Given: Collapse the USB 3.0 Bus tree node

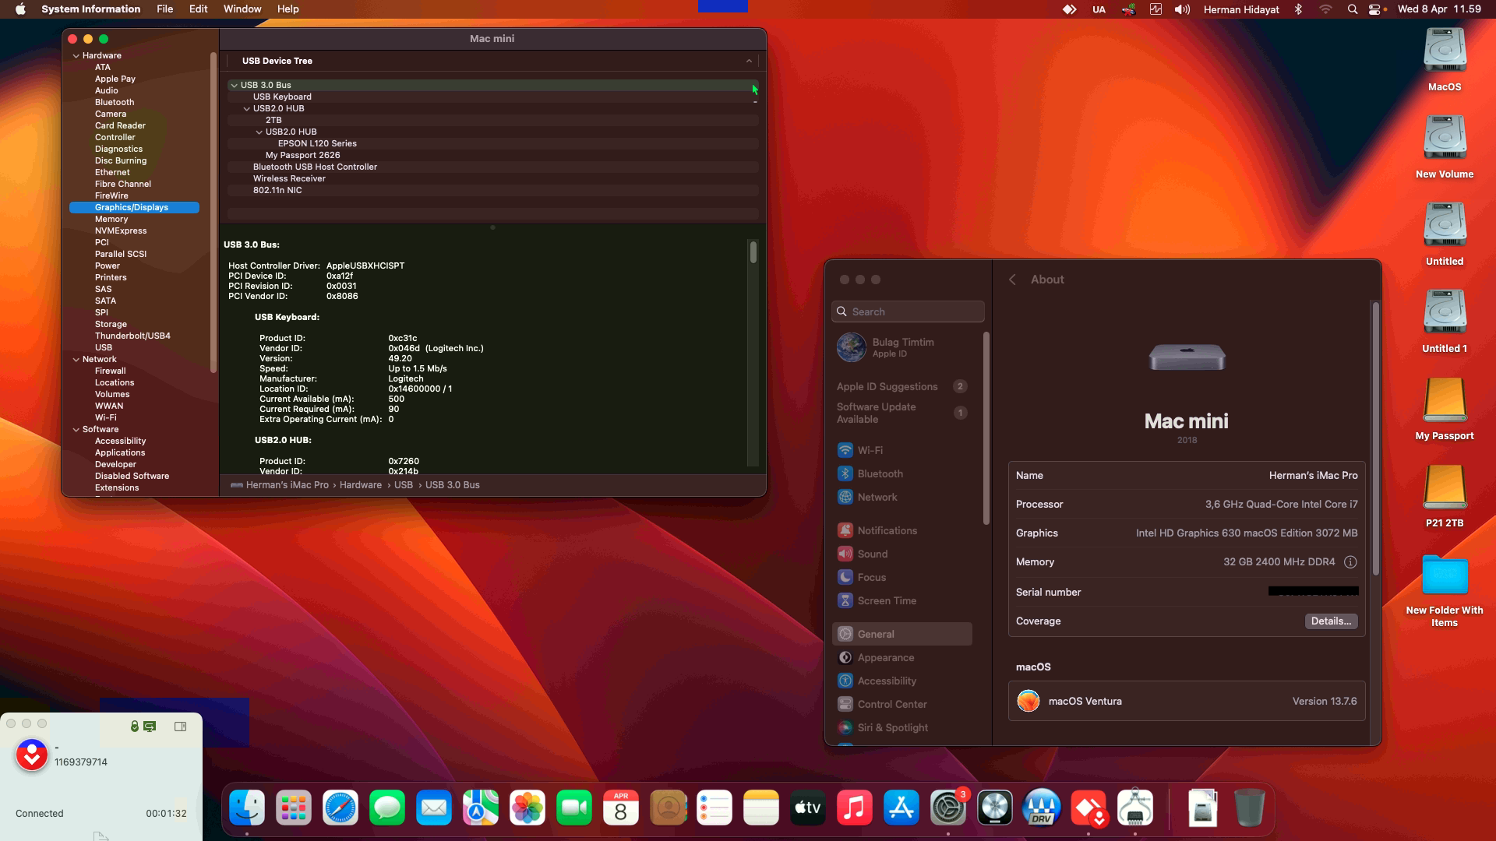Looking at the screenshot, I should tap(233, 86).
